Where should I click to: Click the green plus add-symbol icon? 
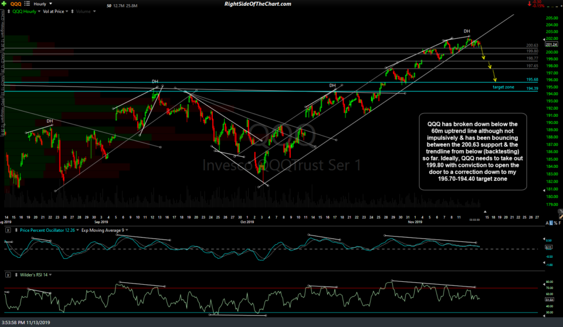(x=4, y=4)
